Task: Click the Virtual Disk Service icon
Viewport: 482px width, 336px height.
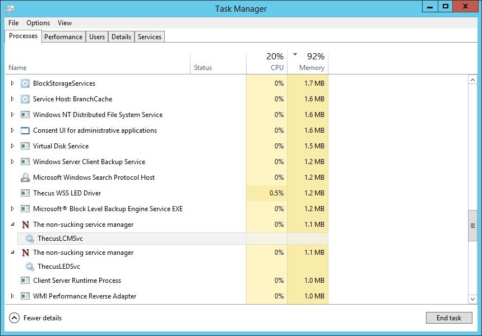Action: click(25, 146)
